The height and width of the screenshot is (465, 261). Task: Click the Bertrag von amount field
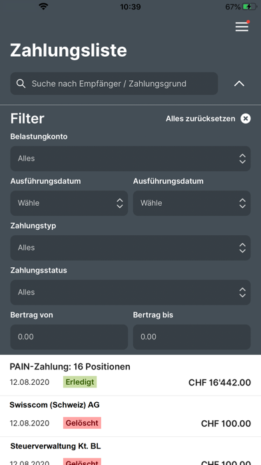69,337
